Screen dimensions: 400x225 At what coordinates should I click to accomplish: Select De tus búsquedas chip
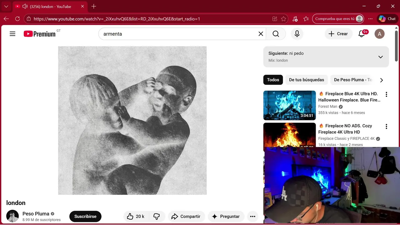click(x=306, y=80)
